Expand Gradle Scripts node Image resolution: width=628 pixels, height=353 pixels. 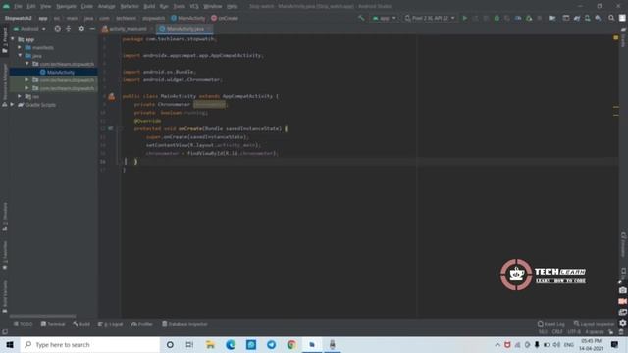[12, 105]
